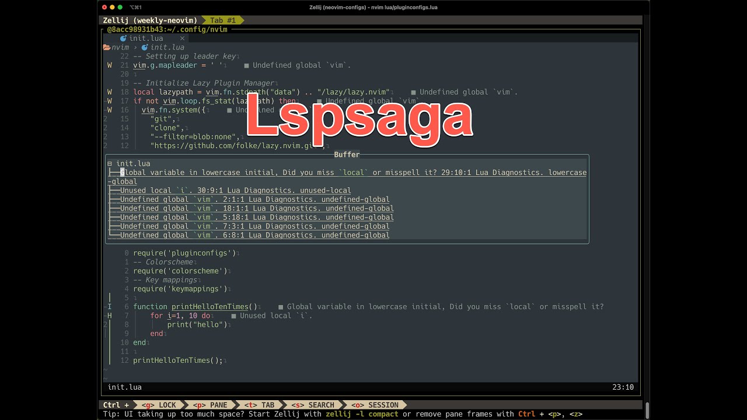Screen dimensions: 747x420
Task: Click the "clone" string line
Action: point(167,128)
